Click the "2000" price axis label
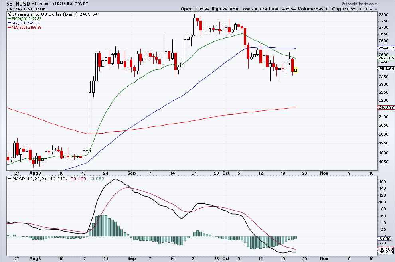 383,134
